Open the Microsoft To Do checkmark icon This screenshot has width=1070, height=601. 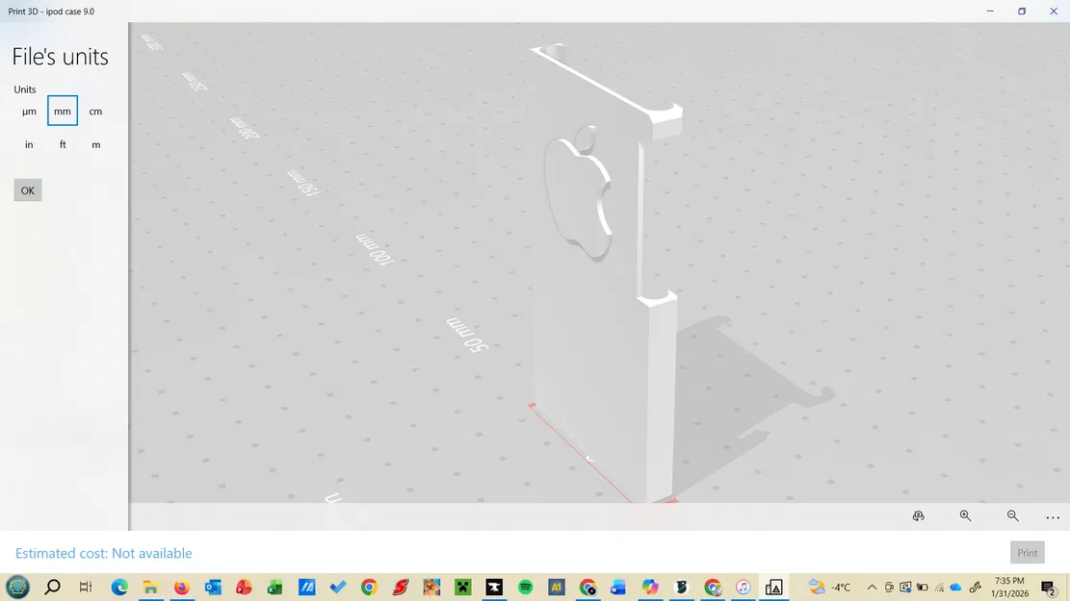(x=338, y=587)
